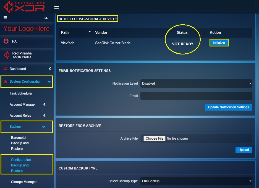Click the No file chosen text
The height and width of the screenshot is (188, 259).
coord(177,139)
